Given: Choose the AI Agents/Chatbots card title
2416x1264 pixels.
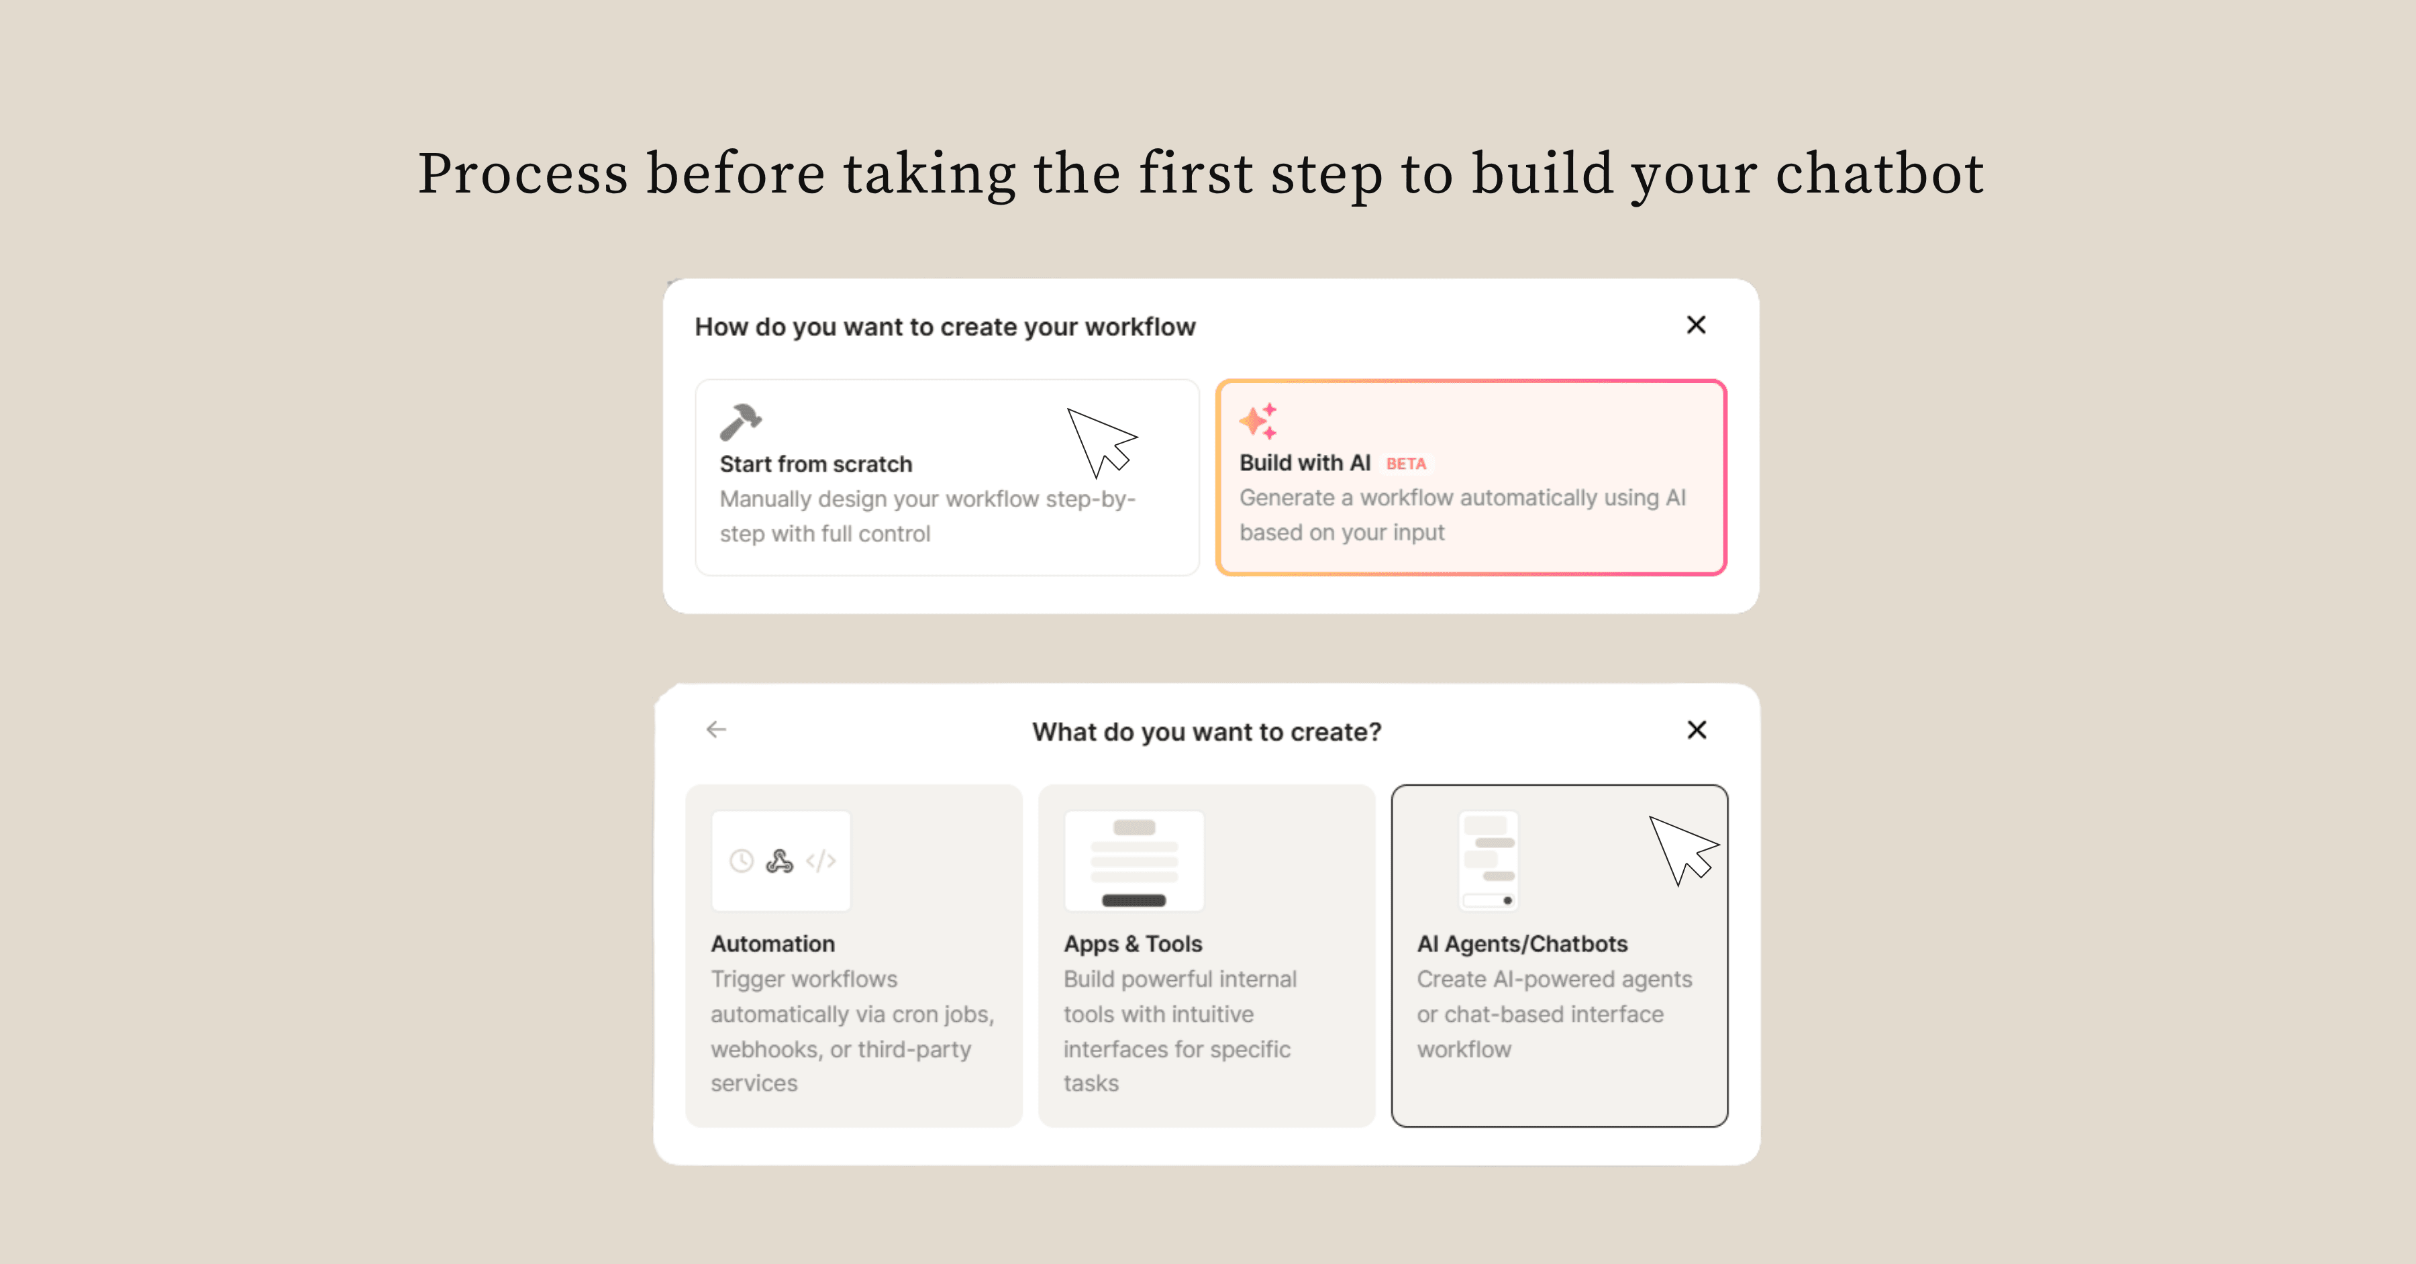Looking at the screenshot, I should coord(1522,944).
